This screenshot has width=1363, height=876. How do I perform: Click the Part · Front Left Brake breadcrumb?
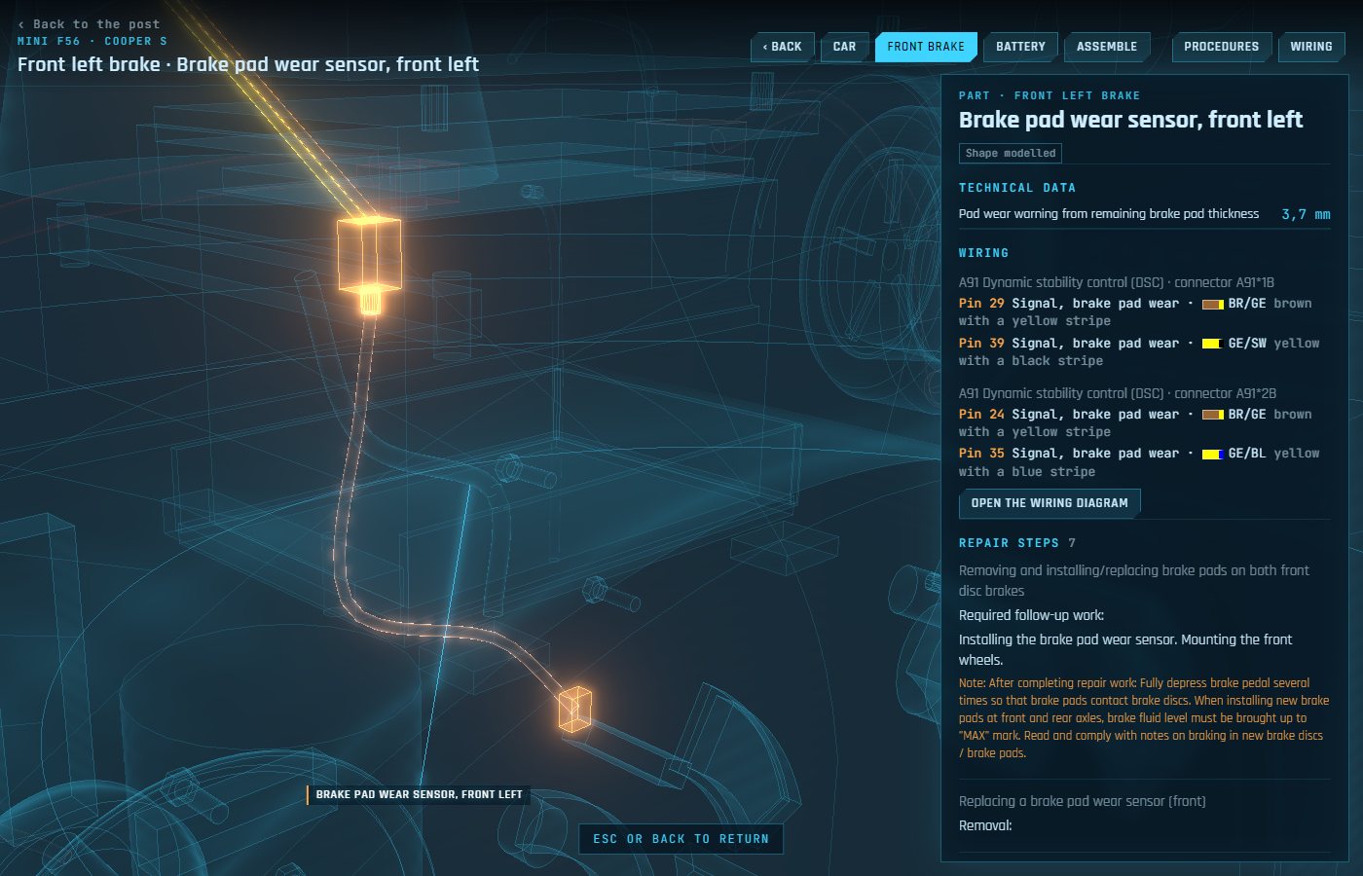1050,95
